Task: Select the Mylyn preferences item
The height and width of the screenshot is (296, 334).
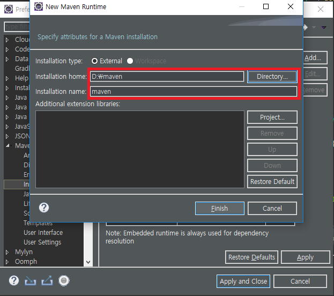Action: point(24,252)
